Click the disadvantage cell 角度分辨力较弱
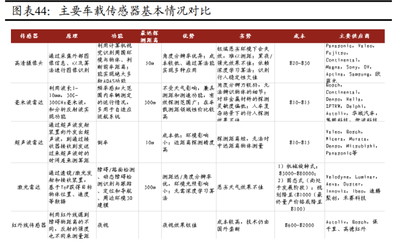Viewport: 396px width, 245px height. click(243, 103)
